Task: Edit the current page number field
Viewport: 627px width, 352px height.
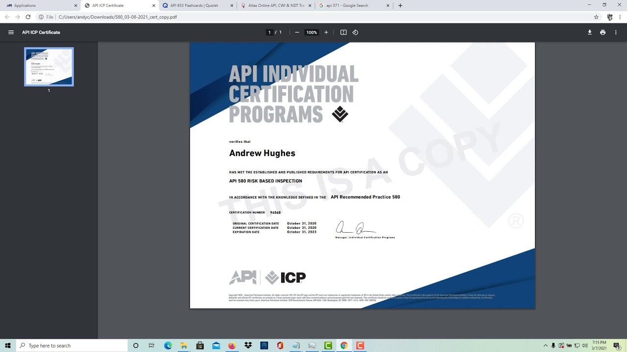Action: point(269,32)
